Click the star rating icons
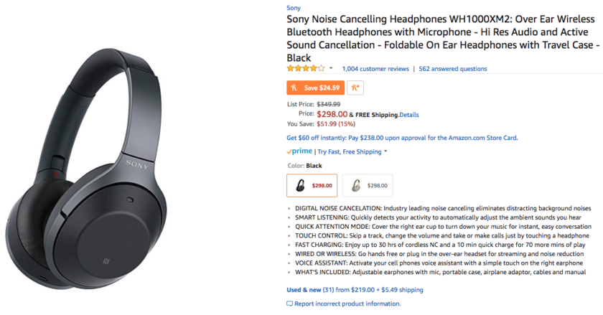Image resolution: width=603 pixels, height=315 pixels. tap(305, 69)
